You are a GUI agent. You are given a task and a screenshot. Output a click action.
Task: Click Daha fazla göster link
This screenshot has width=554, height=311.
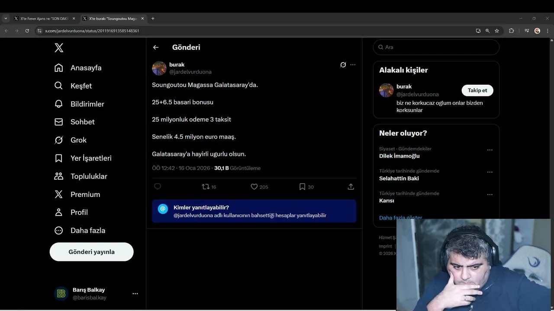click(400, 218)
